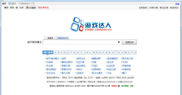Open 关于YXDR footer link
The image size is (182, 95).
pyautogui.click(x=51, y=82)
